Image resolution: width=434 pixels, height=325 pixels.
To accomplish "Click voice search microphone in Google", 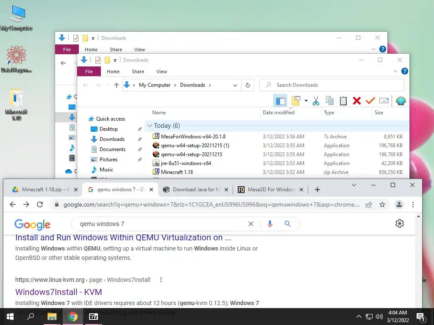I will click(270, 224).
